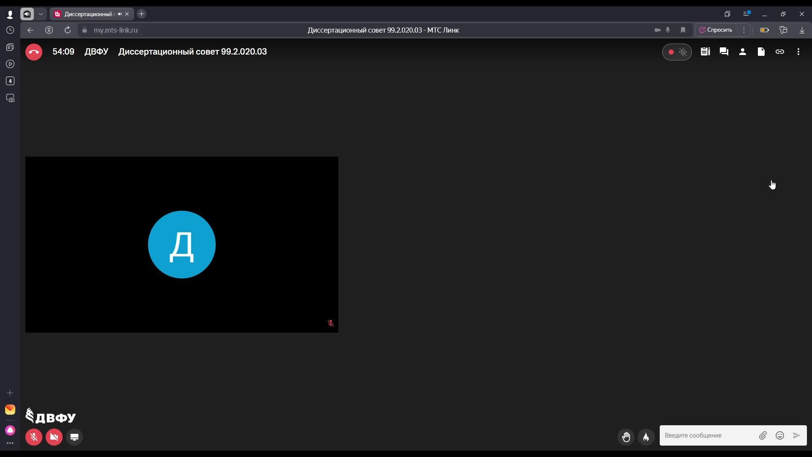Open the chat panel icon
The width and height of the screenshot is (812, 457).
[724, 52]
